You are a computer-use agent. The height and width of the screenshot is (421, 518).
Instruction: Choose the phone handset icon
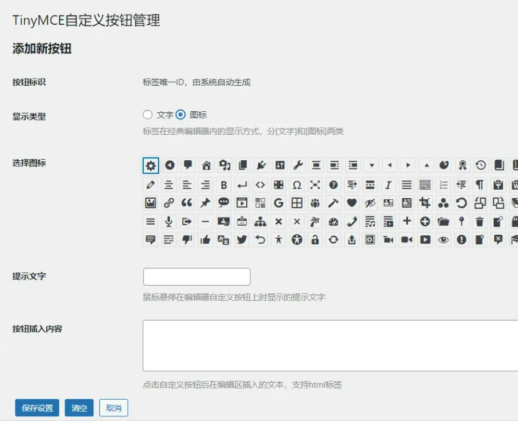352,221
